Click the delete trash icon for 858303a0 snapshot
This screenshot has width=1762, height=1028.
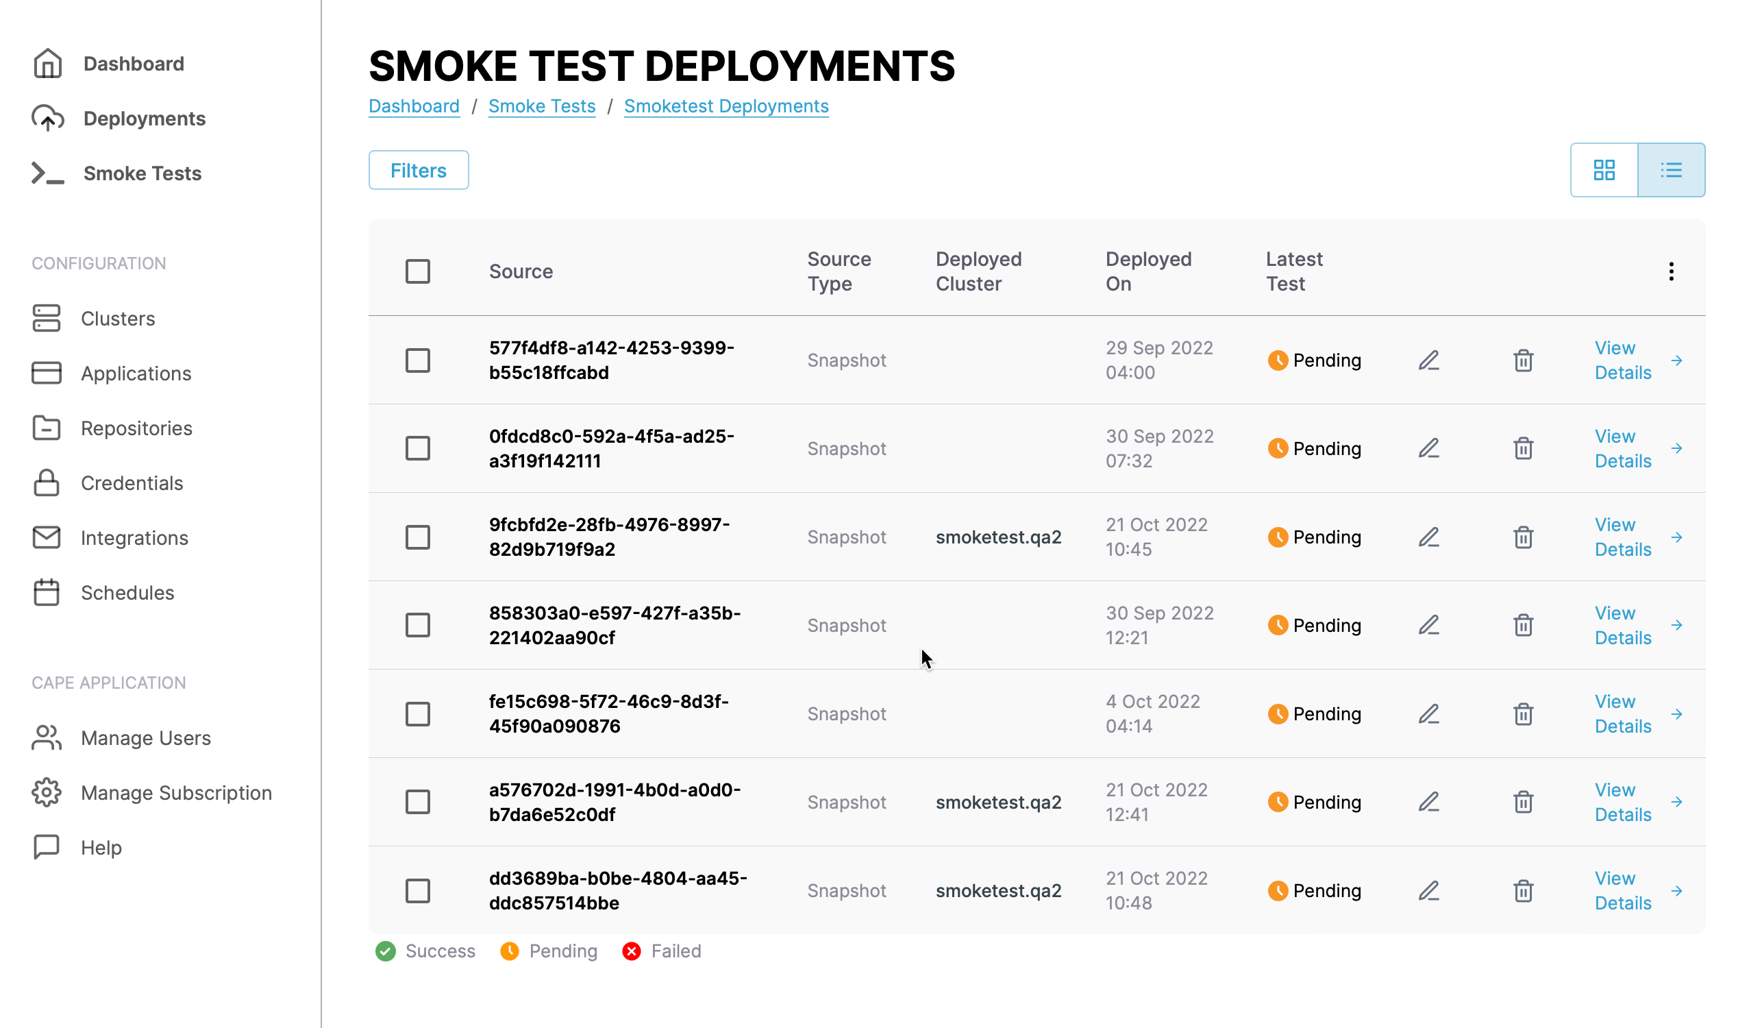point(1522,624)
